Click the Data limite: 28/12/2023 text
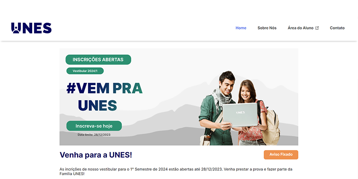 tap(94, 135)
